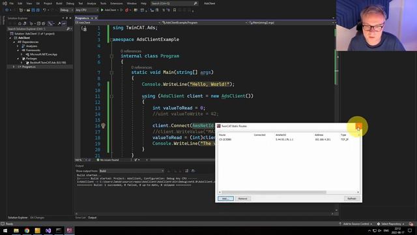The height and width of the screenshot is (235, 417).
Task: Click the Address column header in routes
Action: [319, 135]
